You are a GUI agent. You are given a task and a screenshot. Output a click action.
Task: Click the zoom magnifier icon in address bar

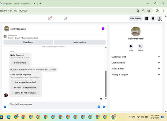143,11
